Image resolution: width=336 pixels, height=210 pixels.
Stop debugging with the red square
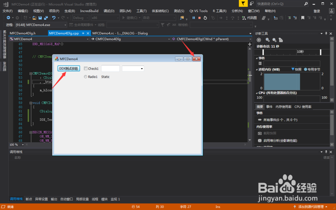[x=200, y=18]
